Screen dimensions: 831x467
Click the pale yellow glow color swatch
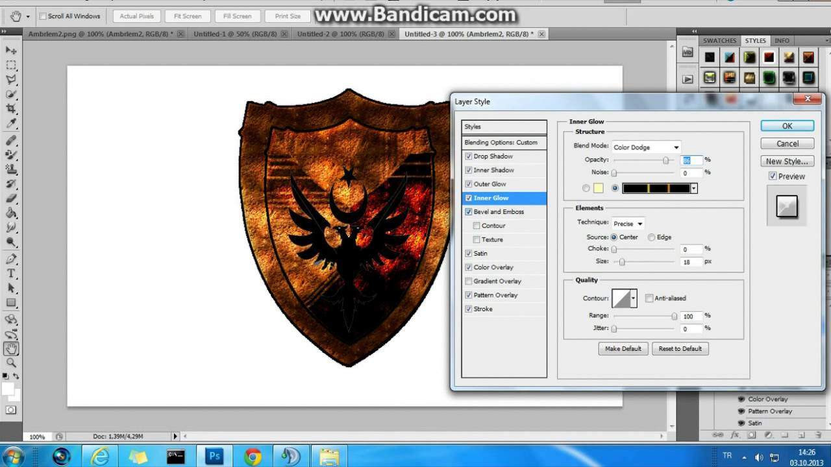598,189
